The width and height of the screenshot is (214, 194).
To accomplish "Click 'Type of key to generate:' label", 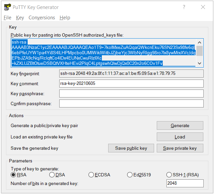I will click(35, 169).
